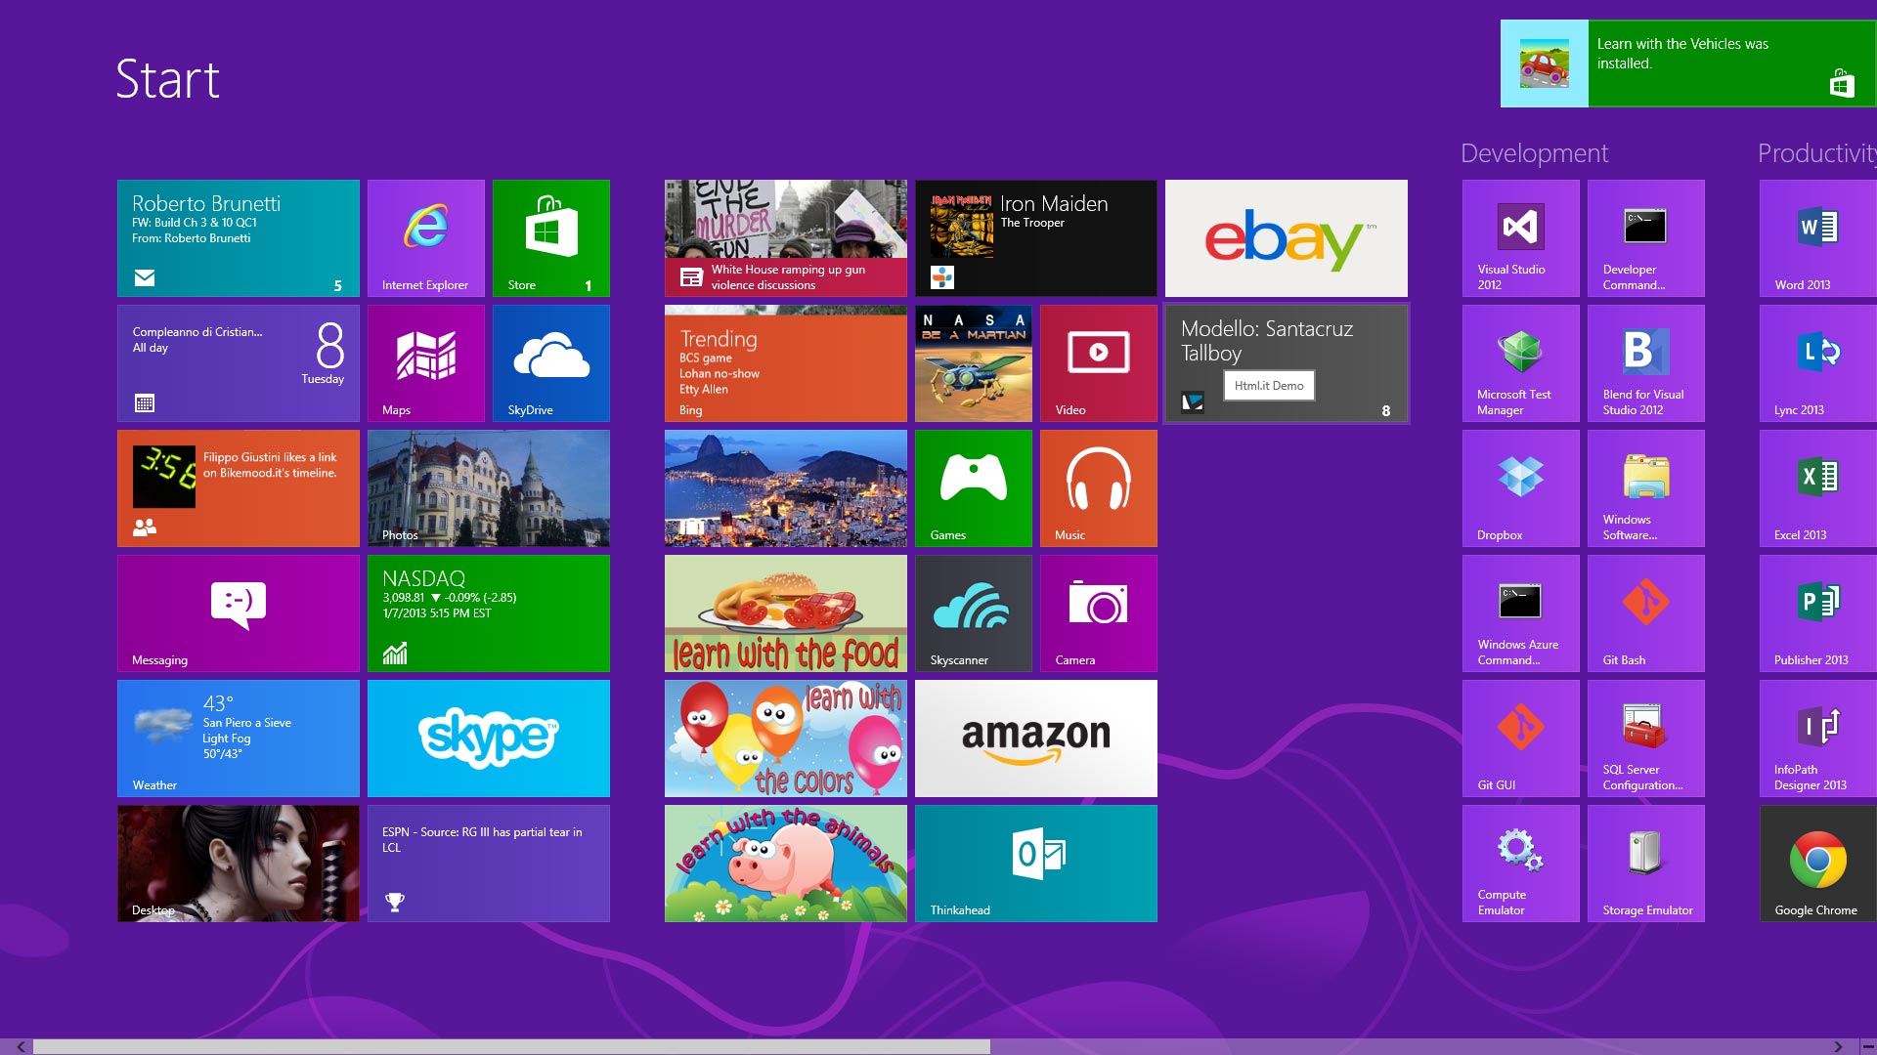Image resolution: width=1877 pixels, height=1055 pixels.
Task: Click the scrollbar right arrow
Action: pos(1838,1046)
